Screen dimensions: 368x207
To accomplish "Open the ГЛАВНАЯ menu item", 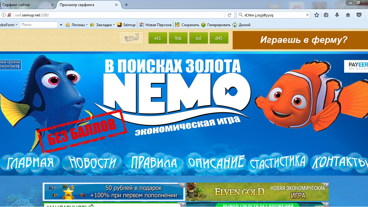I will [x=30, y=162].
